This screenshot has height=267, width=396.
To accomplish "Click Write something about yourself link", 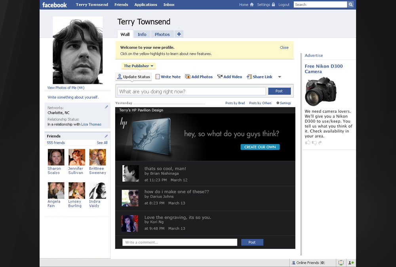I will pyautogui.click(x=73, y=97).
